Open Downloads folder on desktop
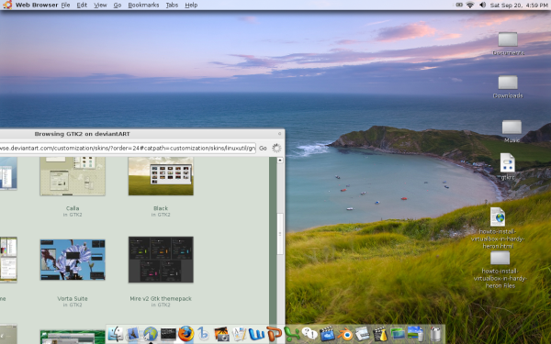Screen dimensions: 551x344 coord(508,83)
